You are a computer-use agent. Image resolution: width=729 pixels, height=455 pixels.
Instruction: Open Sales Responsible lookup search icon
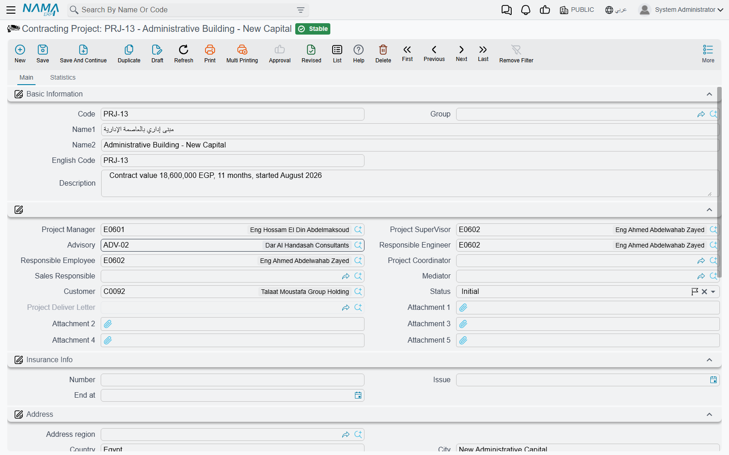[358, 276]
